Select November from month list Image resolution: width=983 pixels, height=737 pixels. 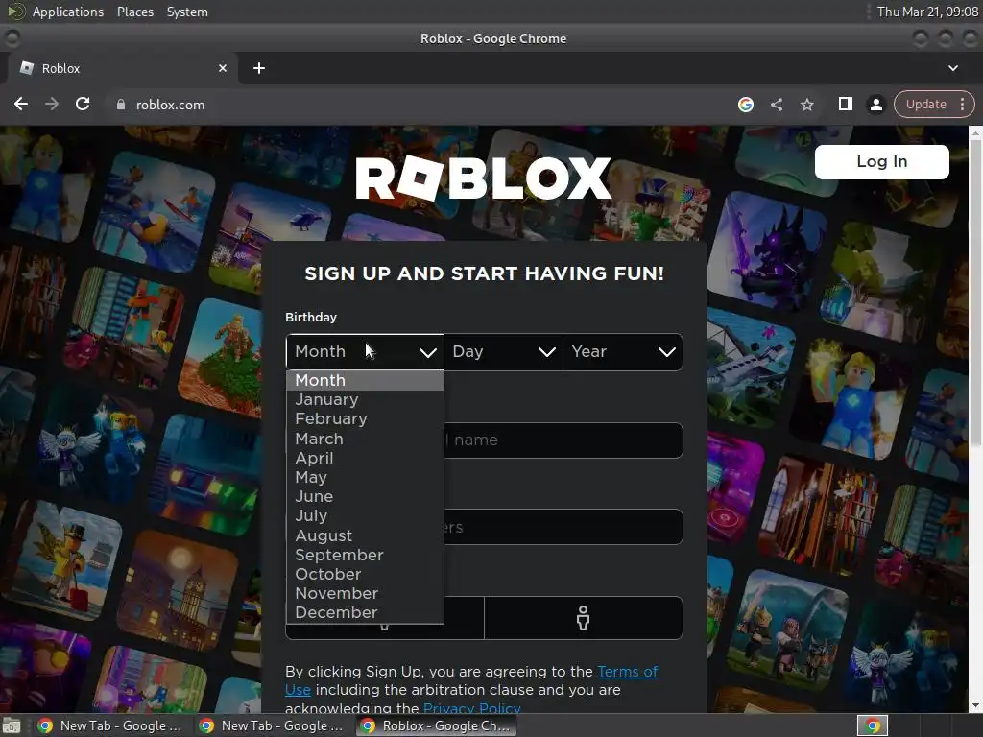[x=365, y=593]
